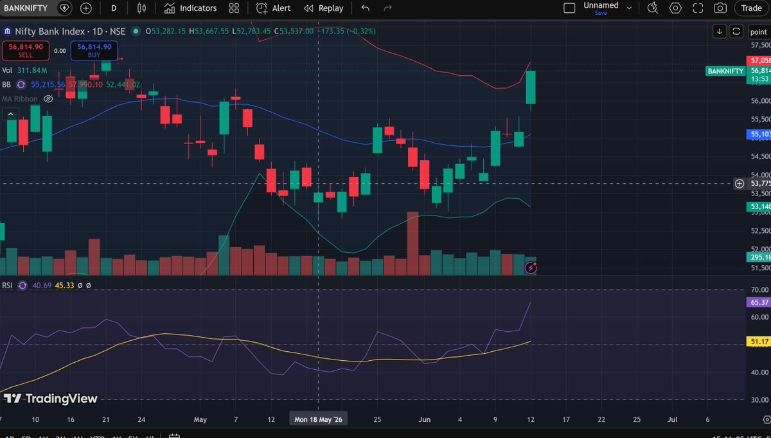Open the D timeframe interval selector
The width and height of the screenshot is (771, 438).
[x=114, y=8]
